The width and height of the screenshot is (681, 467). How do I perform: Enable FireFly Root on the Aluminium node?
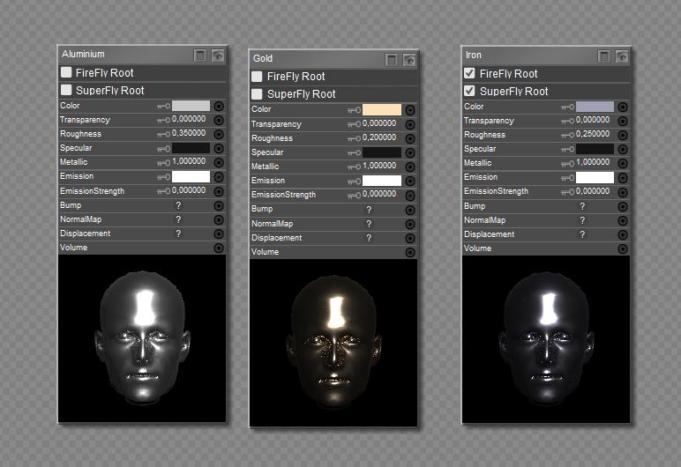[x=66, y=73]
